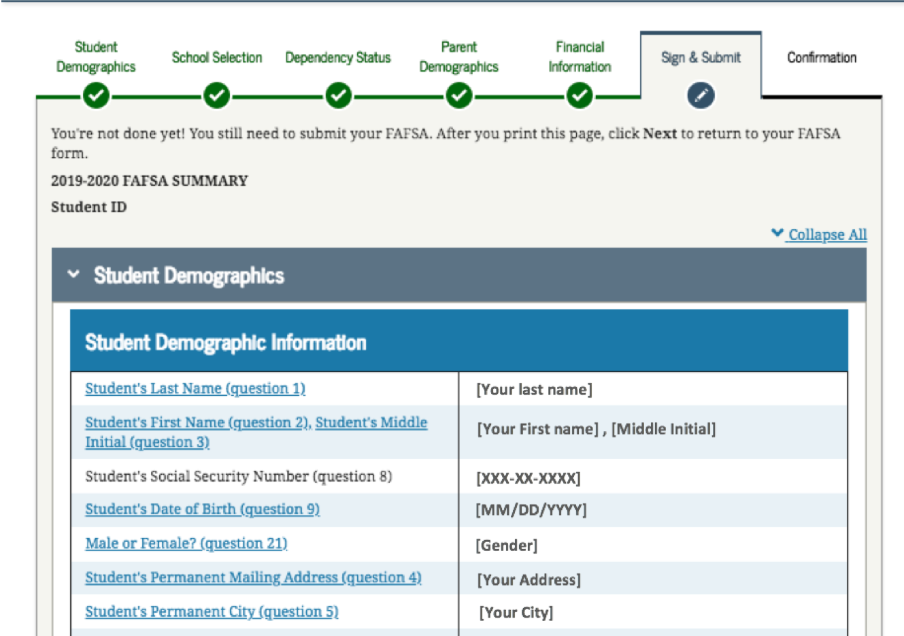
Task: Click the [XXX-XX-XXXX] value
Action: pos(529,478)
